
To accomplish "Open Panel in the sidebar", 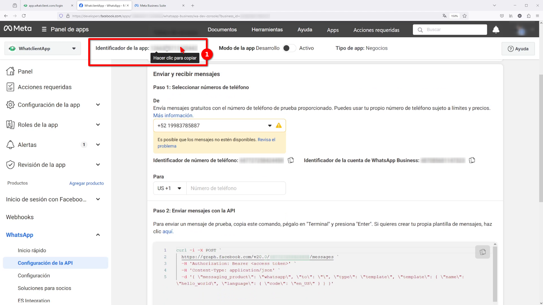I will pos(25,71).
